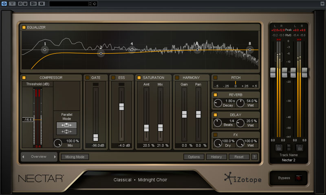The image size is (326, 195).
Task: Enable the Pitch module
Action: click(216, 78)
